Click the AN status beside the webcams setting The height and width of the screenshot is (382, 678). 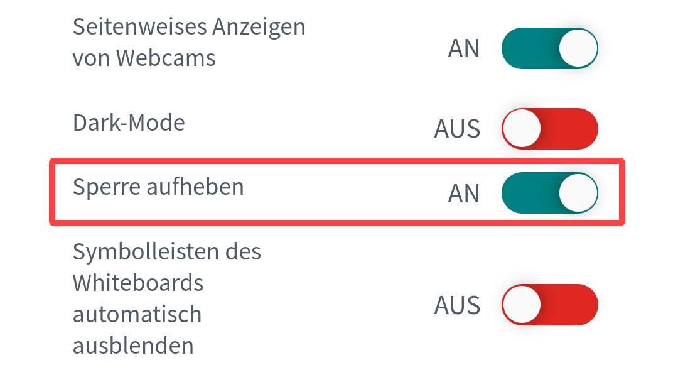463,49
